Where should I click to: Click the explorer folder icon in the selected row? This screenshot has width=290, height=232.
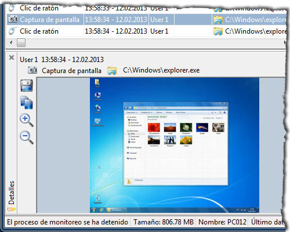[x=218, y=20]
